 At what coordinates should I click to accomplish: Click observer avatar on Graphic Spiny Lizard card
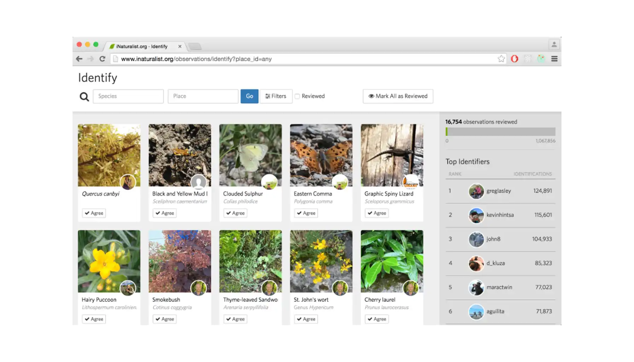411,182
